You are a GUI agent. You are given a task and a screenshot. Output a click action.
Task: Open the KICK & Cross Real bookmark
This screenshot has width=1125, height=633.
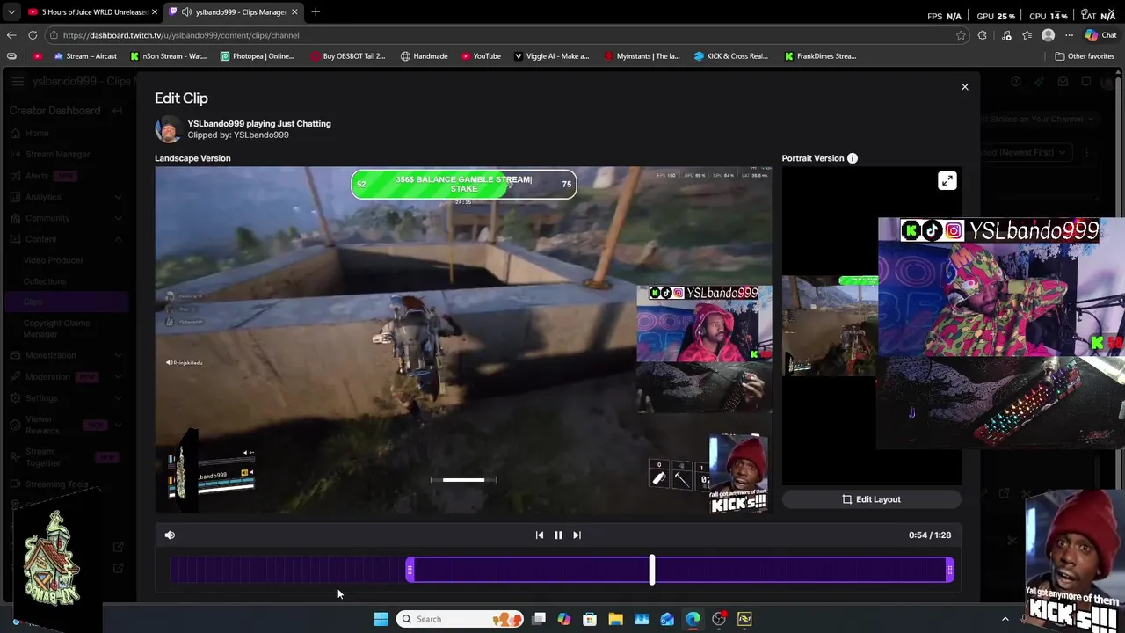click(730, 56)
